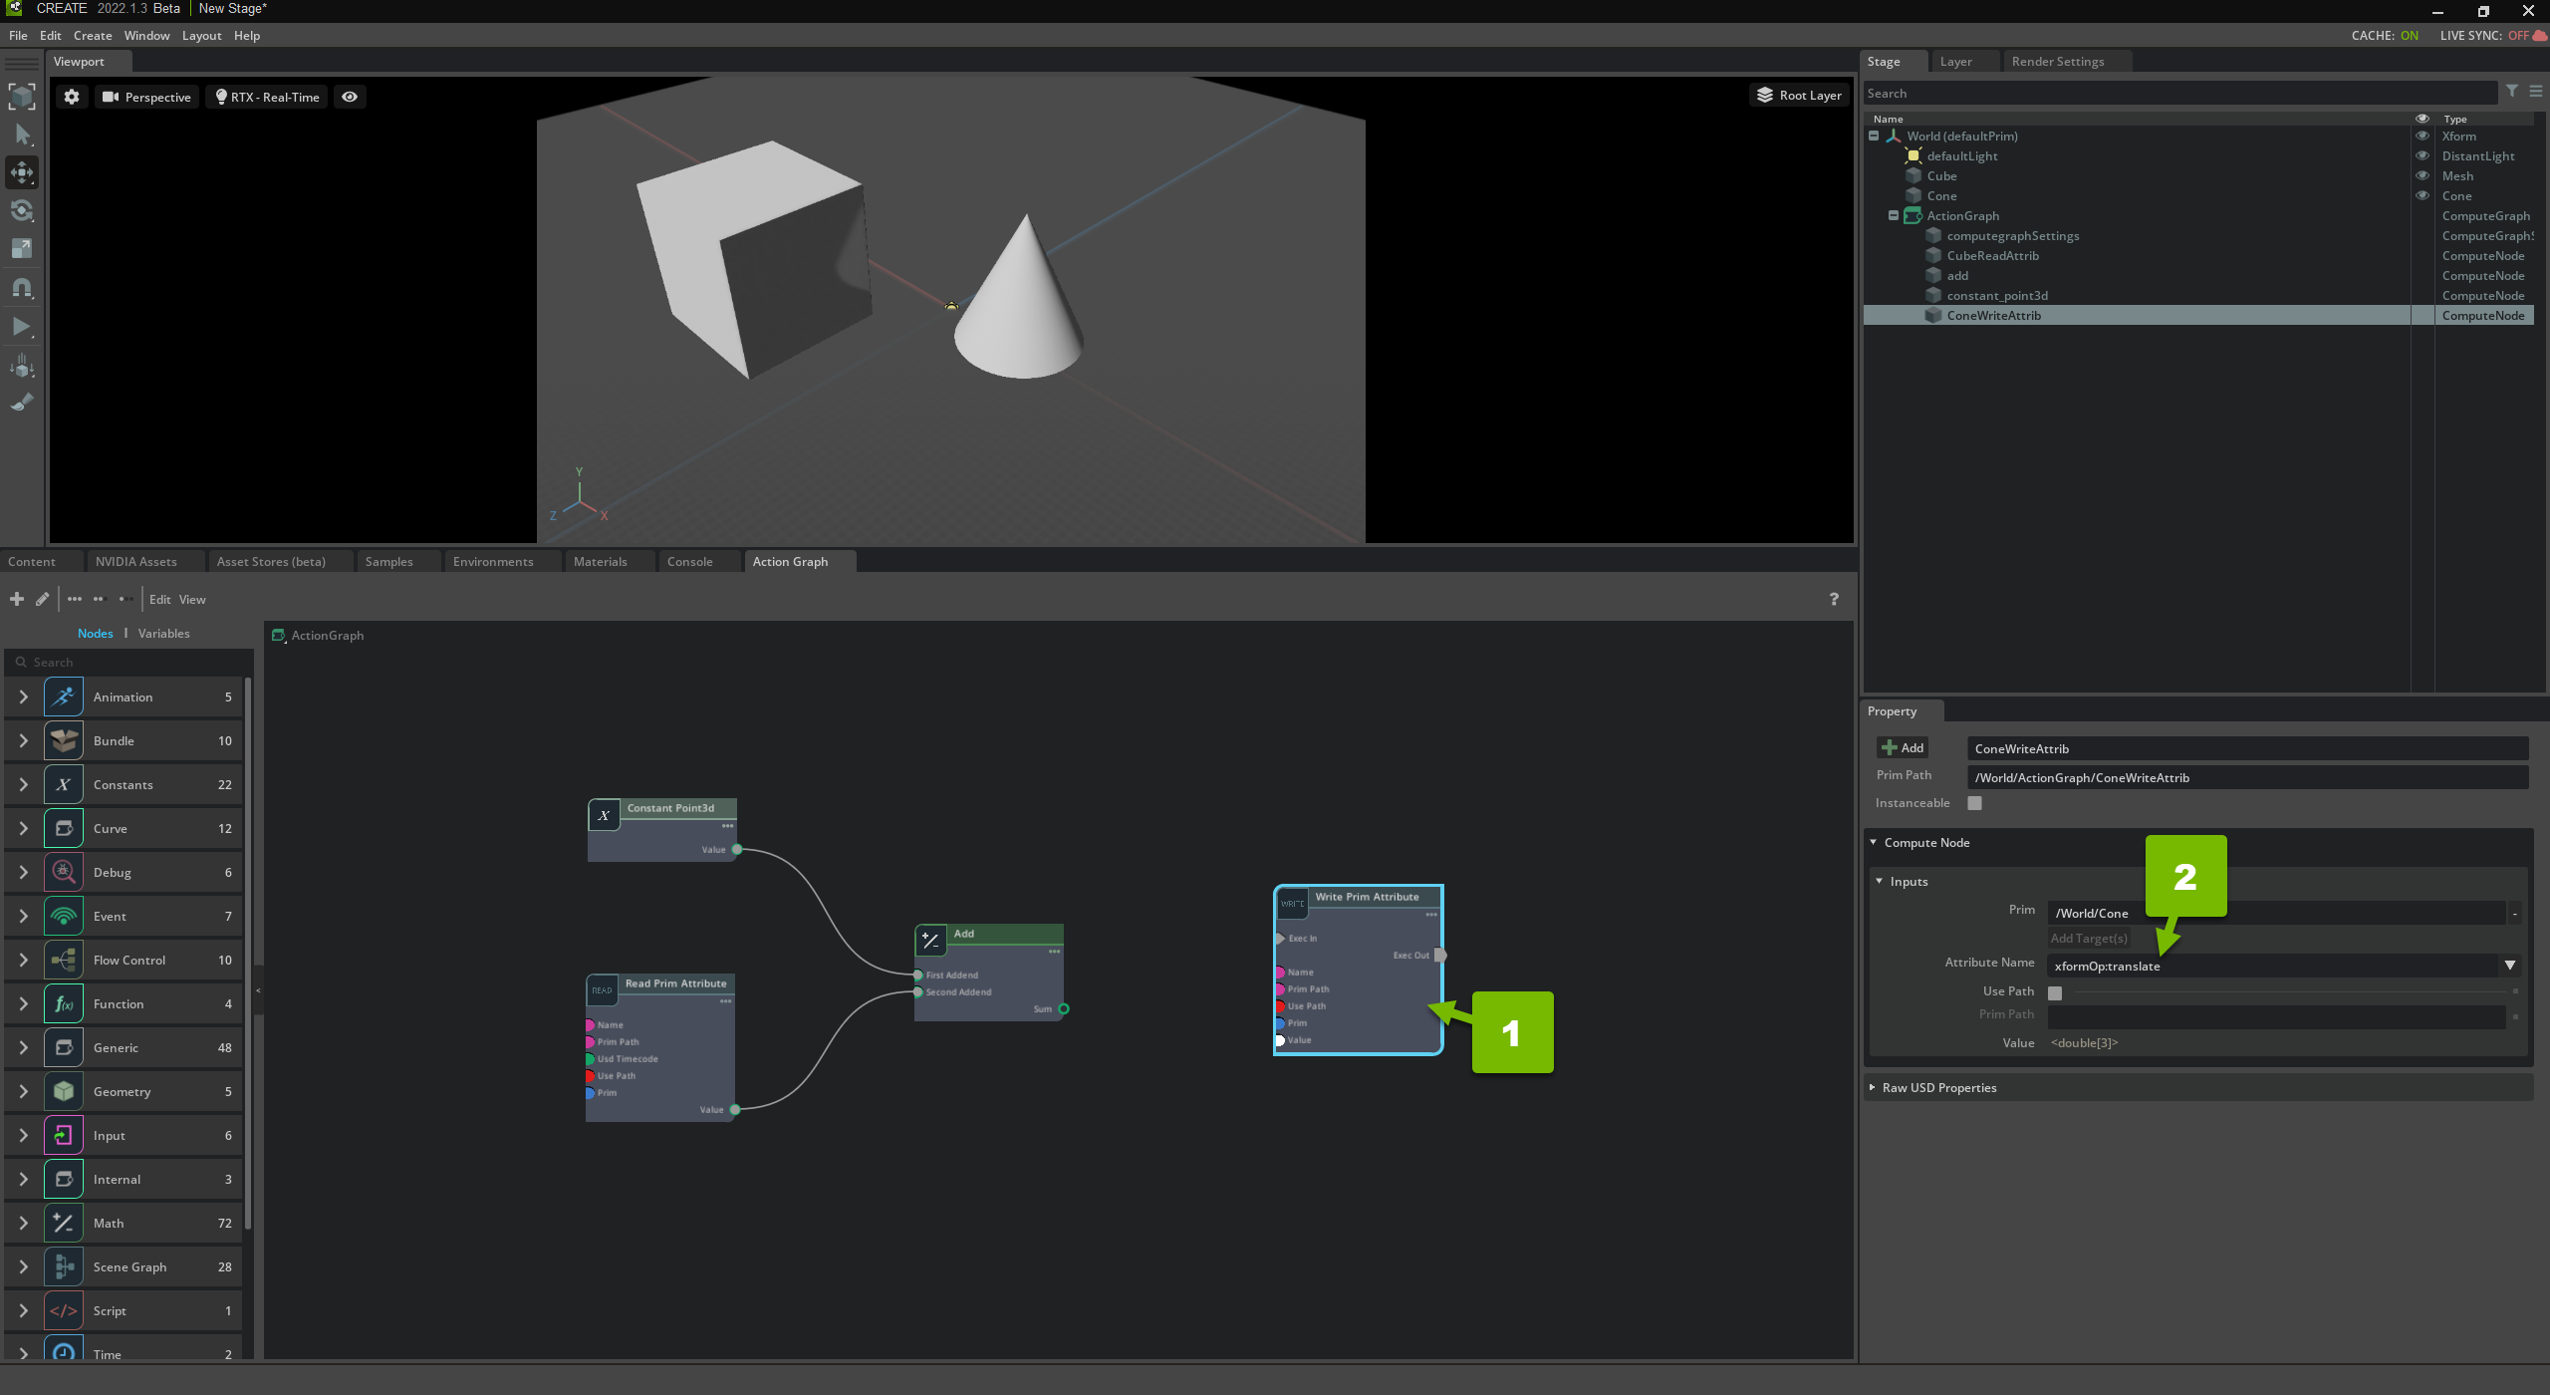The width and height of the screenshot is (2550, 1395).
Task: Toggle the Instanceable checkbox
Action: [x=1974, y=803]
